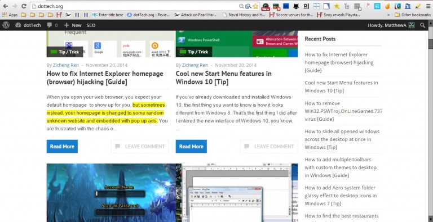Viewport: 433px width, 222px height.
Task: Open the tree hierarchy extension icon
Action: tap(347, 6)
